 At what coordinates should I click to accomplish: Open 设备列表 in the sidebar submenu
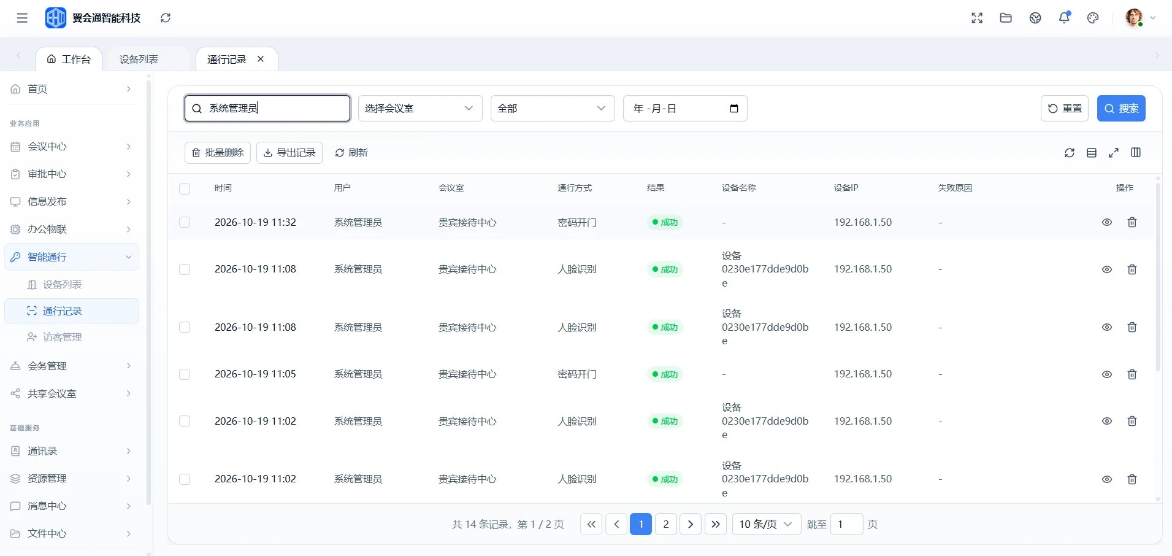pyautogui.click(x=72, y=285)
